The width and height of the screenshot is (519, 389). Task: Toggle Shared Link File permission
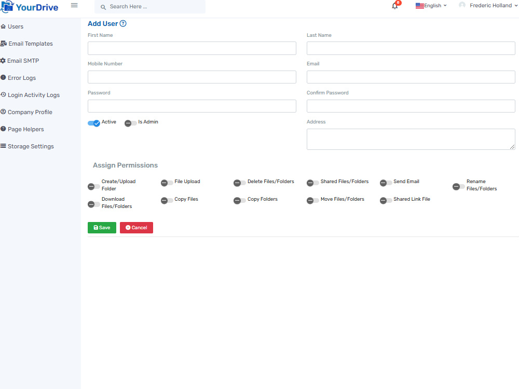[386, 200]
